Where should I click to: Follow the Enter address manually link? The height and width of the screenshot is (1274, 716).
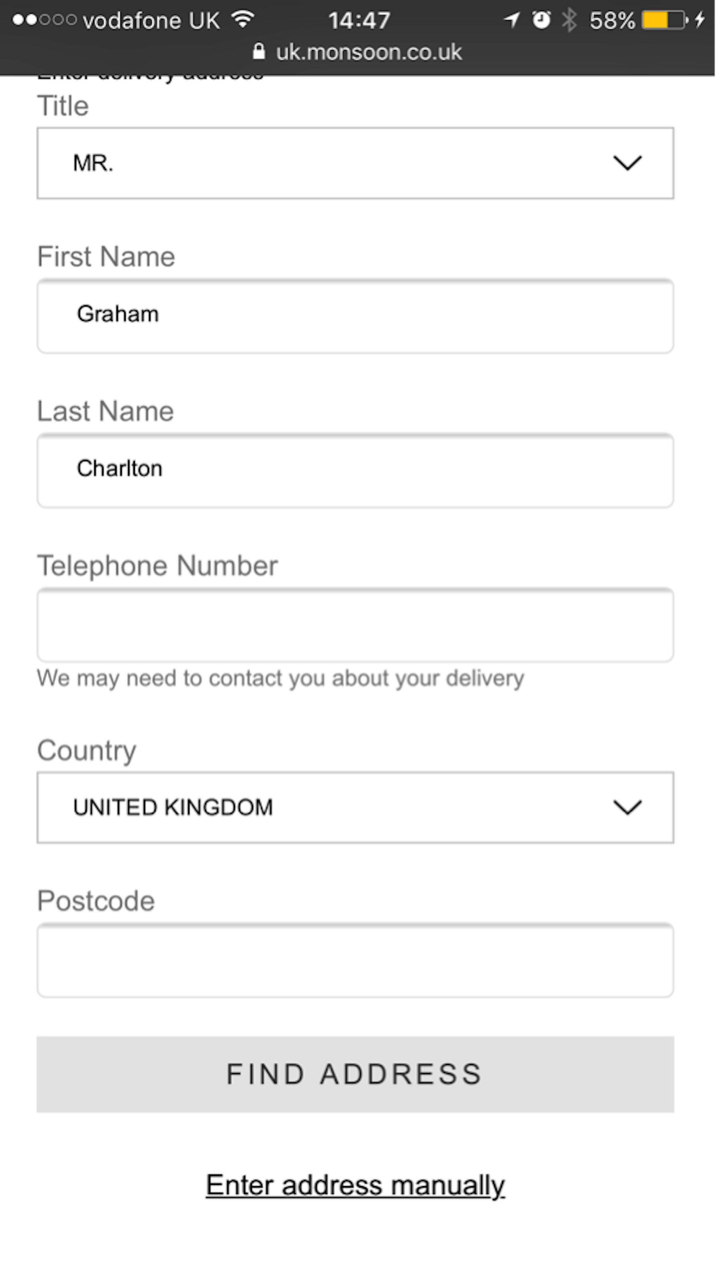tap(355, 1185)
